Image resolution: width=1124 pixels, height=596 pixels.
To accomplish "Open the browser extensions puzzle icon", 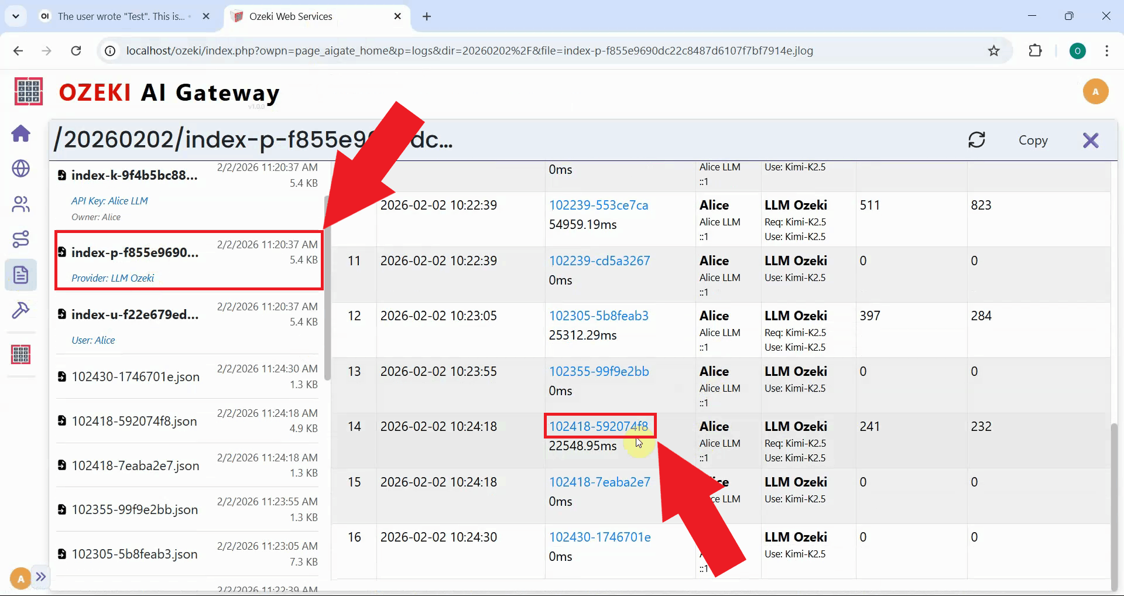I will coord(1035,51).
